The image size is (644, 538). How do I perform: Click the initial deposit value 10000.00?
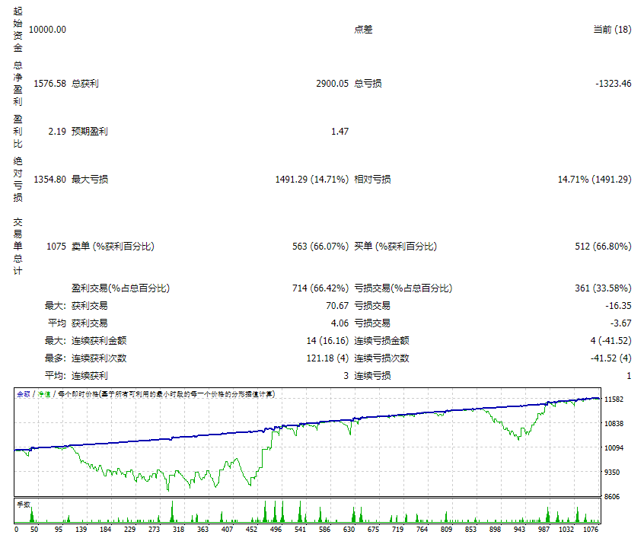[x=47, y=30]
